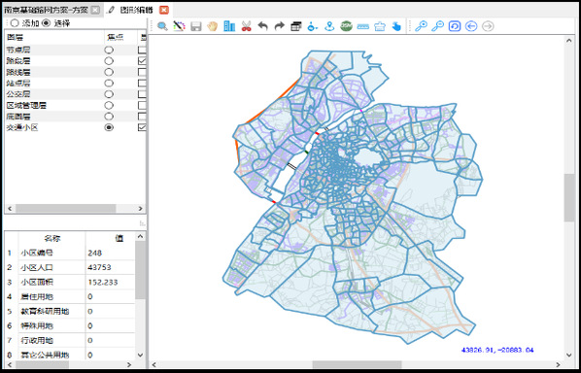Click the red scissors cut tool

tap(247, 26)
